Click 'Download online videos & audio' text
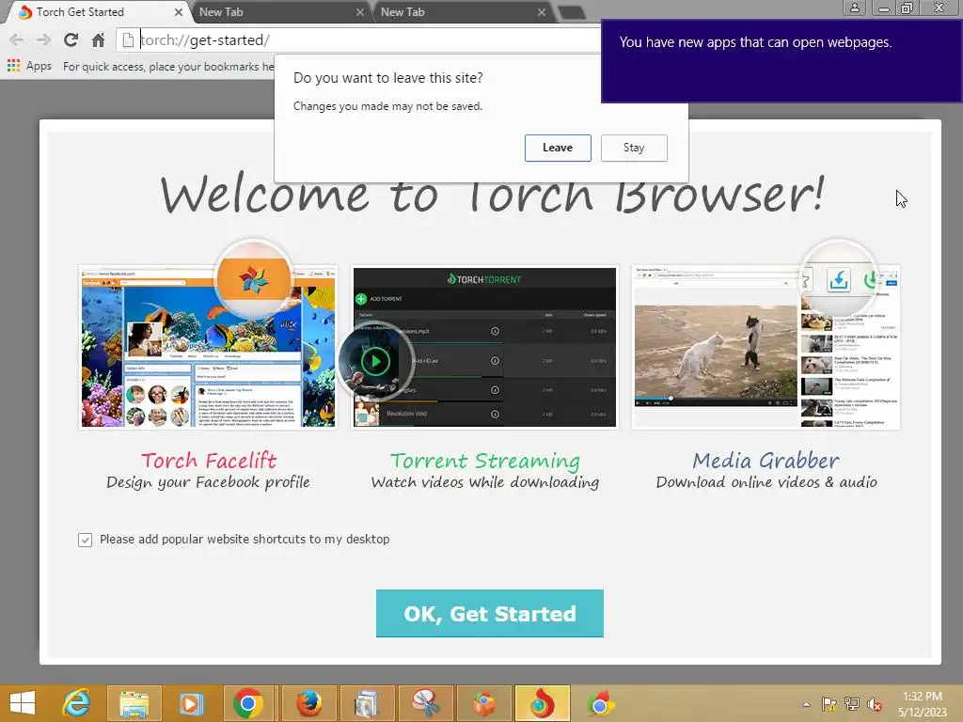The width and height of the screenshot is (963, 722). [x=766, y=482]
